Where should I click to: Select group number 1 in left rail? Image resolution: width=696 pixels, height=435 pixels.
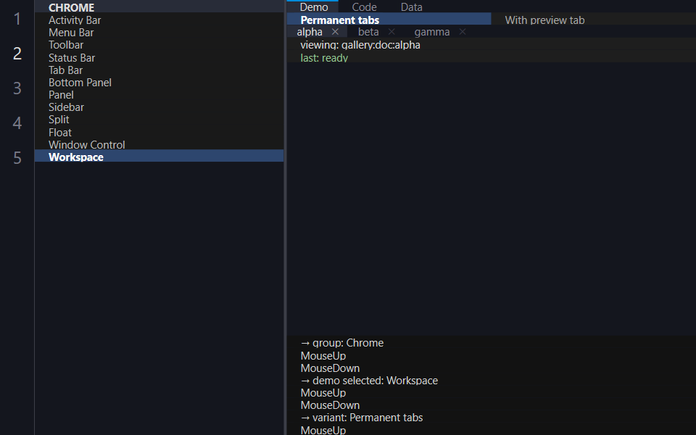coord(17,19)
